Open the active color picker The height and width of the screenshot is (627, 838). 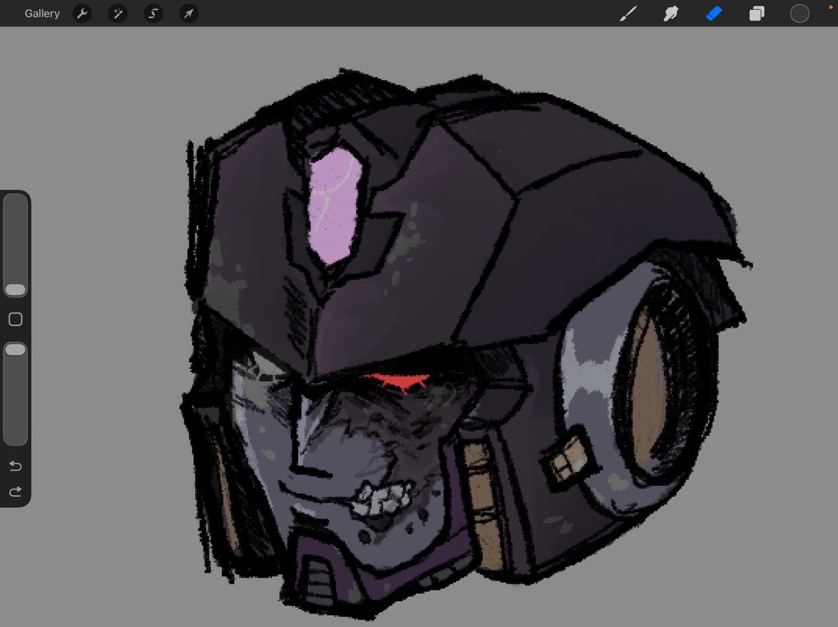800,13
